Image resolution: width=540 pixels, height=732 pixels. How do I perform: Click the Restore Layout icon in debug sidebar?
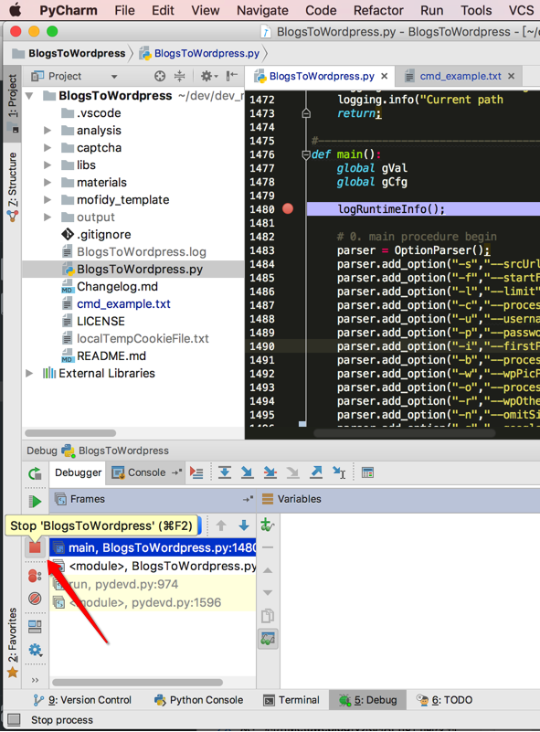(35, 627)
